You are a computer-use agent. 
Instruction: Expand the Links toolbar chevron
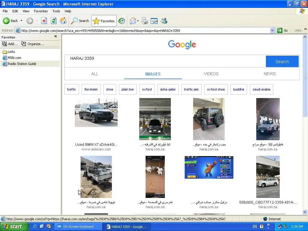306,29
